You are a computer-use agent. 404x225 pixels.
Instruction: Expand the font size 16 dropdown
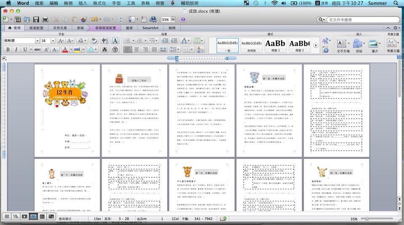click(x=53, y=41)
